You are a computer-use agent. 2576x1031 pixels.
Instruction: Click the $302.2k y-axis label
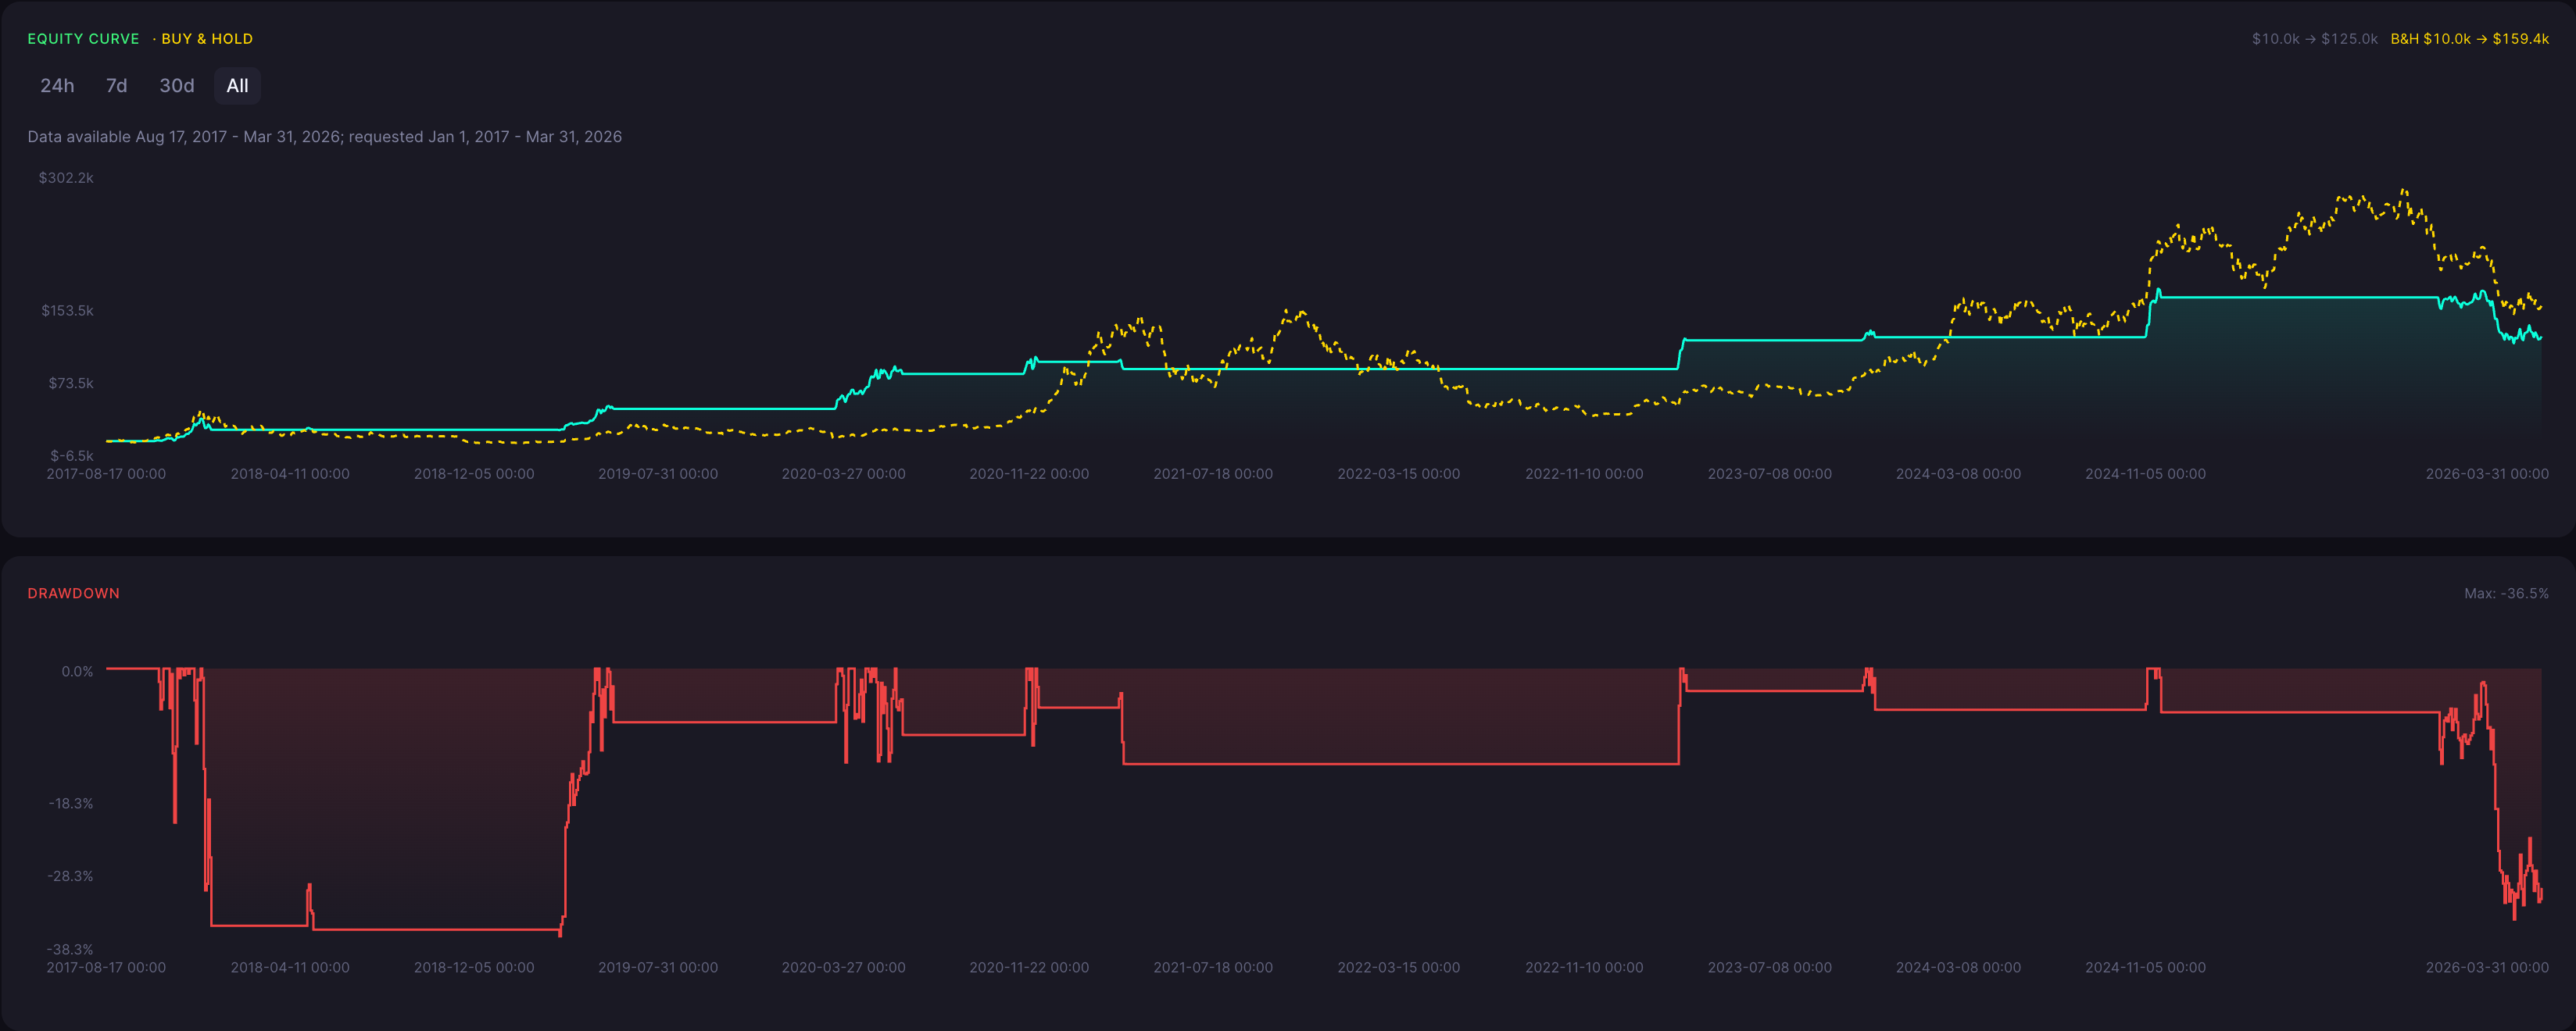click(x=66, y=178)
